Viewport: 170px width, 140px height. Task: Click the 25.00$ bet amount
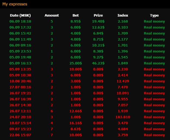pos(76,63)
